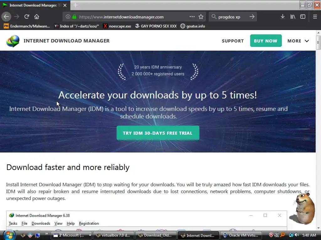The height and width of the screenshot is (240, 321).
Task: Open page actions three-dots menu
Action: (x=192, y=17)
